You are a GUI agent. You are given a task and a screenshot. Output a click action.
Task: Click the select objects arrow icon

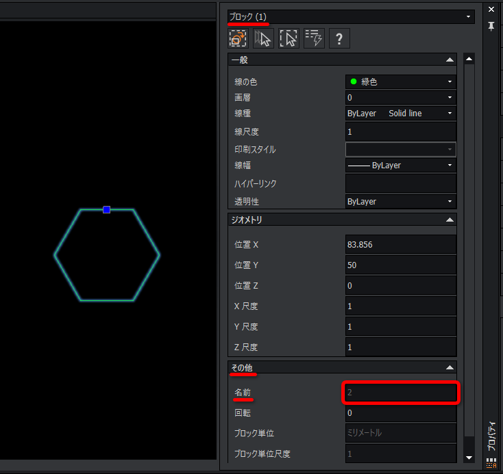click(x=263, y=38)
